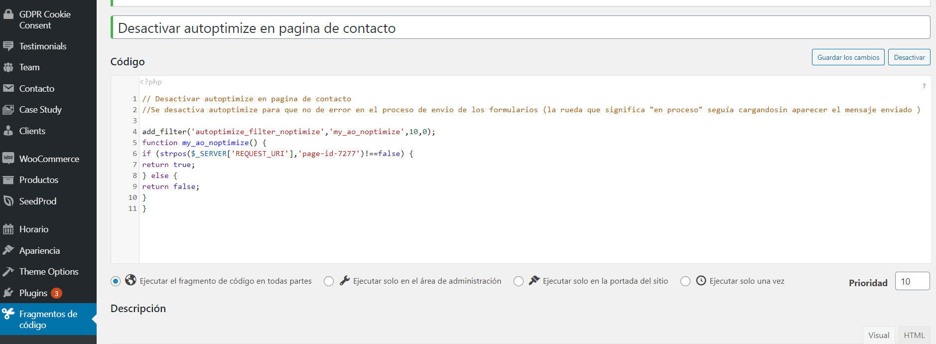936x344 pixels.
Task: Click the globe icon for run everywhere
Action: [131, 280]
